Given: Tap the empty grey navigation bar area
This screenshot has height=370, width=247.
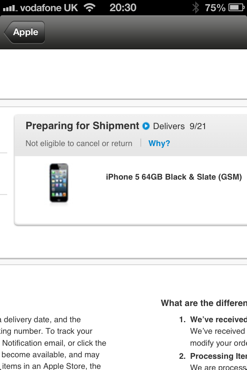Looking at the screenshot, I should pos(147,32).
